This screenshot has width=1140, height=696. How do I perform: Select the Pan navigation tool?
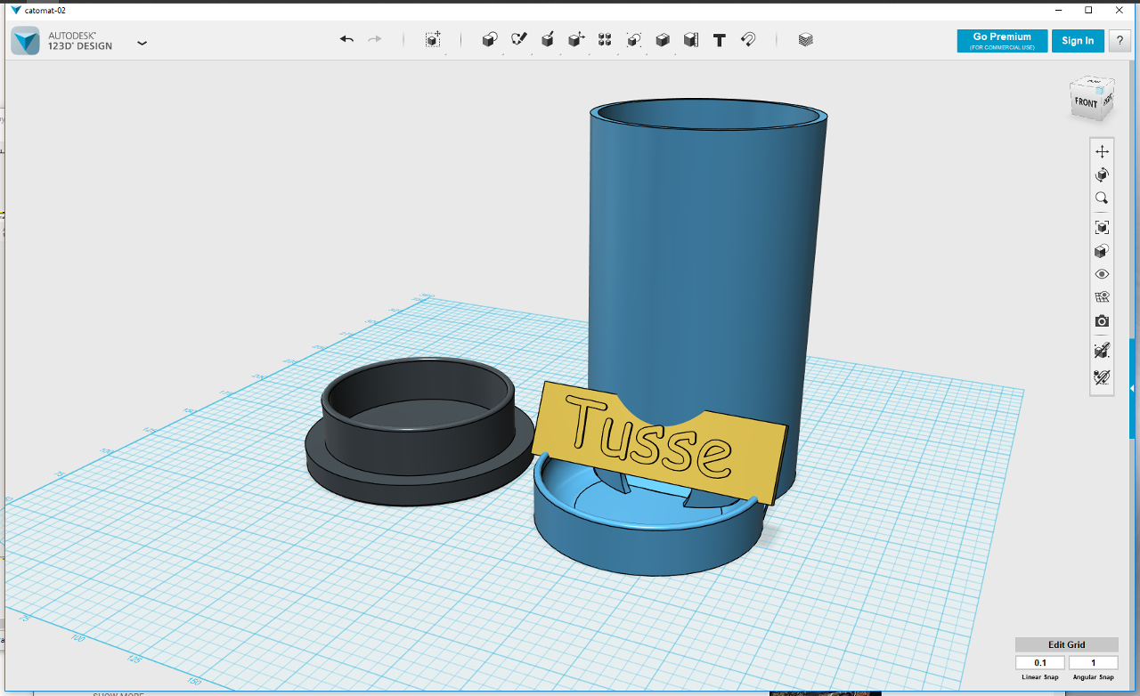pyautogui.click(x=1102, y=151)
